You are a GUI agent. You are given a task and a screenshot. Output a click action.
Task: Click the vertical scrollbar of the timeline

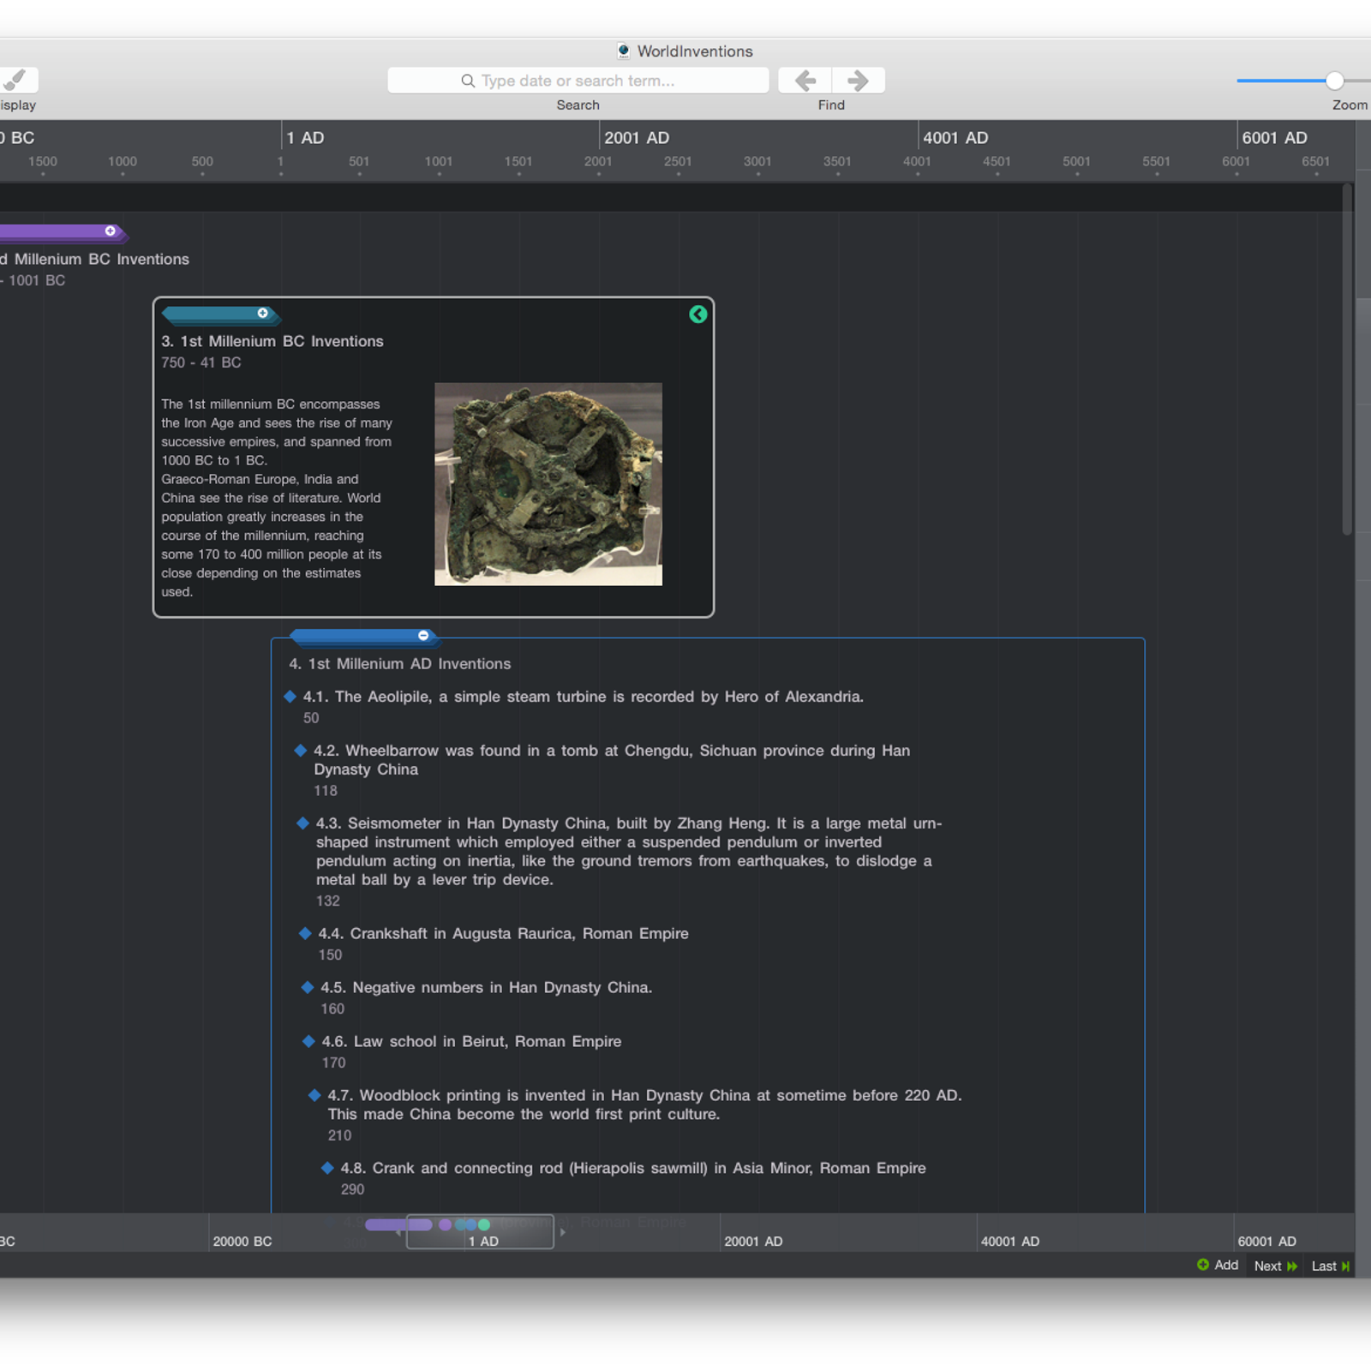point(1347,360)
